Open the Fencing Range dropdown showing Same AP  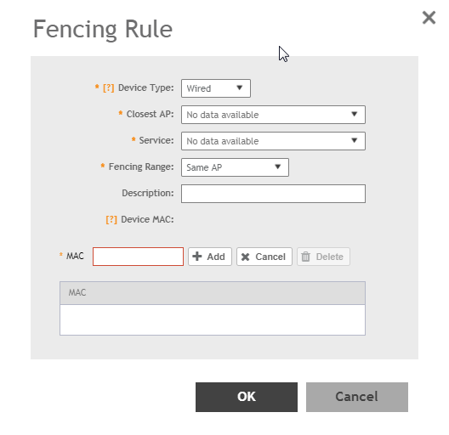pos(235,167)
